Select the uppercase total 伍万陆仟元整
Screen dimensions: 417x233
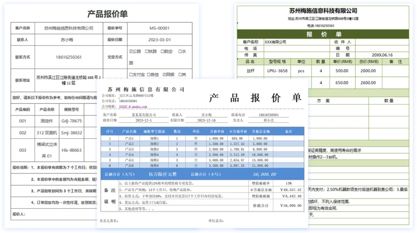[163, 174]
